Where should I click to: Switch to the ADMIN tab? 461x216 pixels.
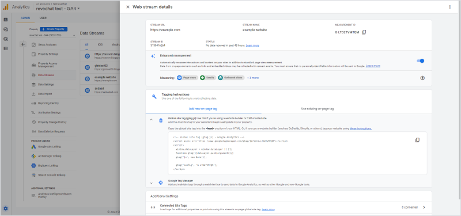pyautogui.click(x=25, y=18)
